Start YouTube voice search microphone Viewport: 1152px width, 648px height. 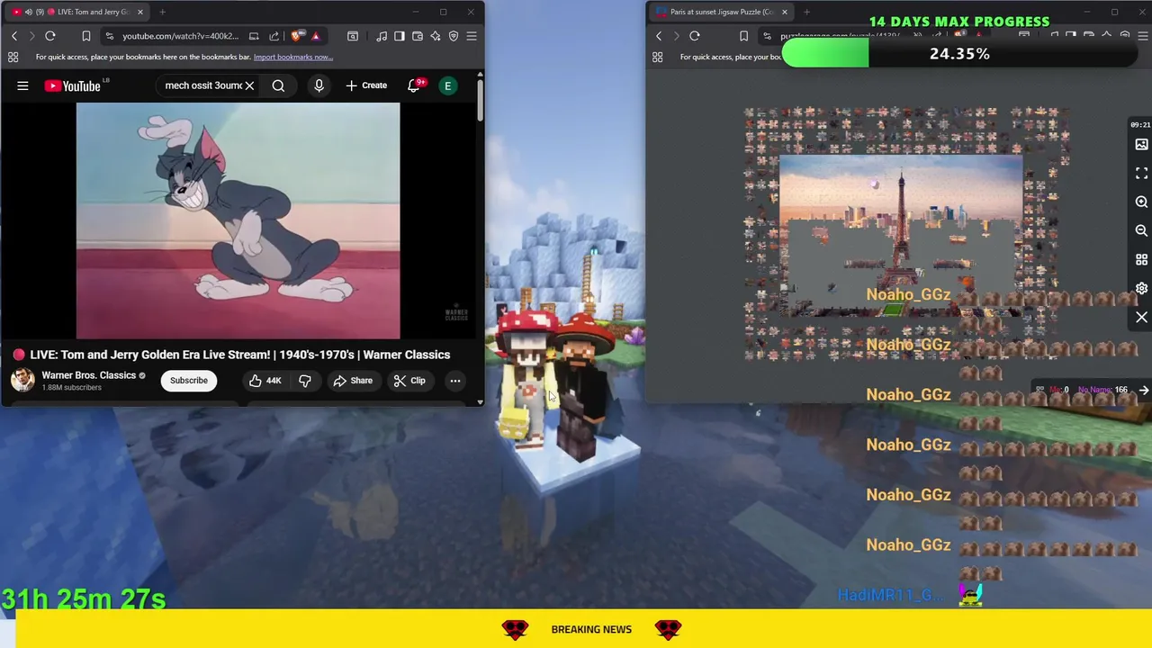click(x=319, y=85)
